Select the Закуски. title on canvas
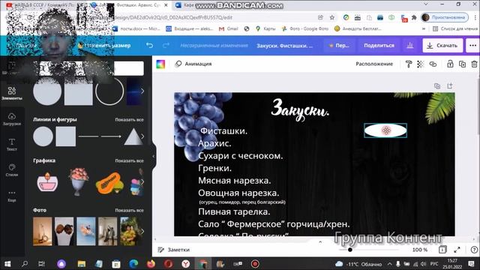Viewport: 480px width, 270px height. coord(300,109)
